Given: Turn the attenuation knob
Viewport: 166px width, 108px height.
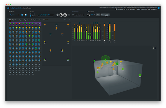Looking at the screenshot, I should tap(89, 15).
